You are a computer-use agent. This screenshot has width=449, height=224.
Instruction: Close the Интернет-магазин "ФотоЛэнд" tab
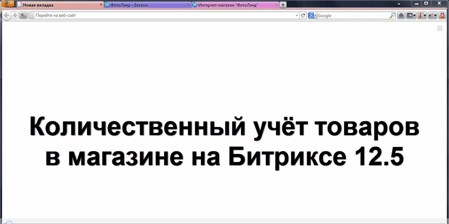pyautogui.click(x=276, y=5)
